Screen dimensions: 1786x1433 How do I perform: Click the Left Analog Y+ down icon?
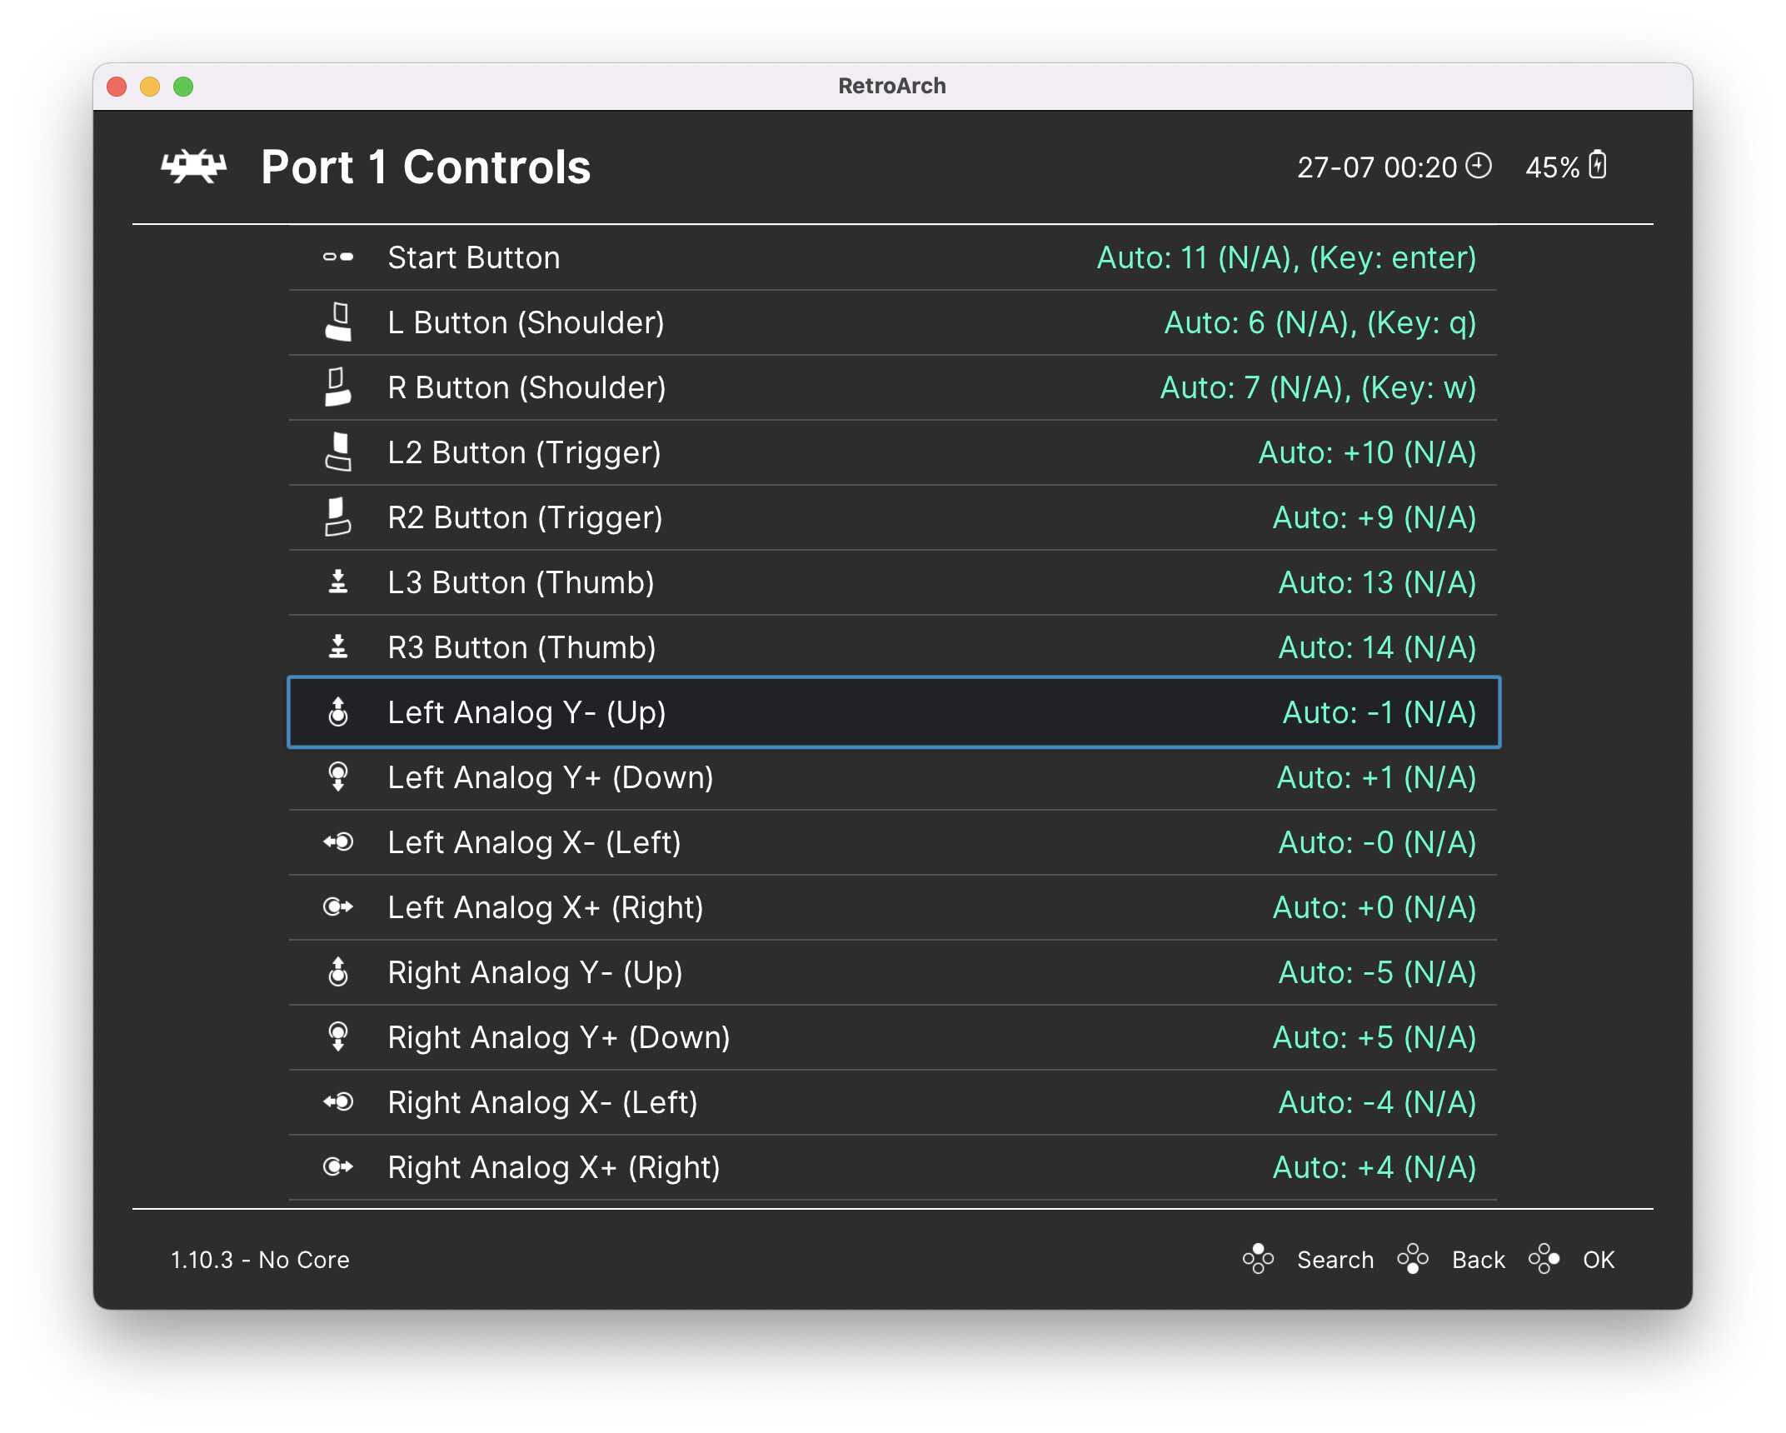(337, 777)
